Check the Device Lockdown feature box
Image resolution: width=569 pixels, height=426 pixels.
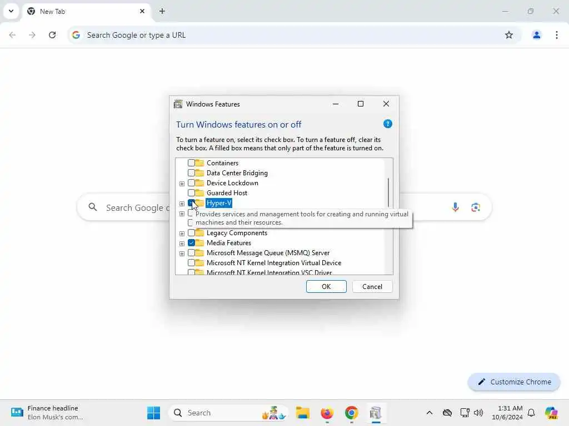(191, 183)
